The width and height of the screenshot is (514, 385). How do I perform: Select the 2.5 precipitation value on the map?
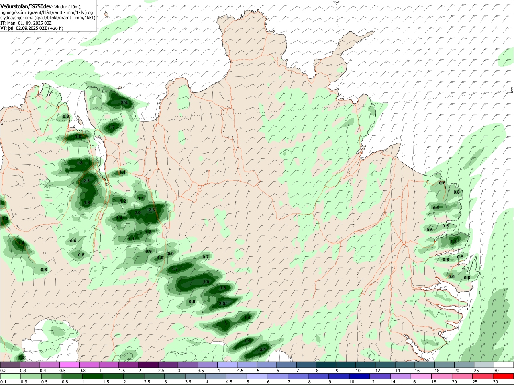tap(222, 303)
